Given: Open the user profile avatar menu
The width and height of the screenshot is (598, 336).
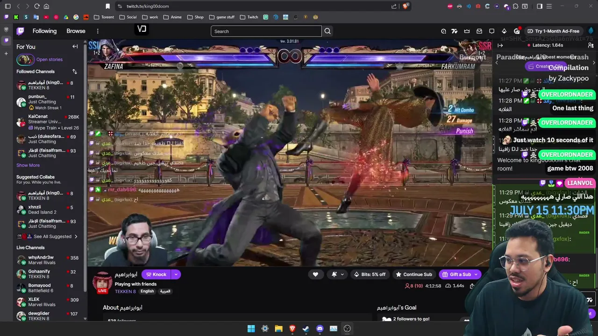Looking at the screenshot, I should (x=591, y=31).
